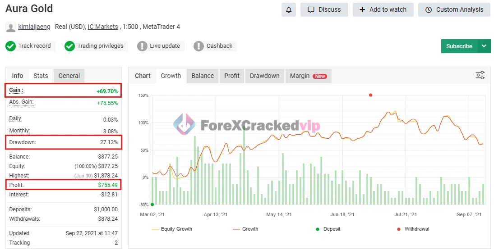The height and width of the screenshot is (250, 494).
Task: Switch to the Balance chart tab
Action: pos(203,76)
